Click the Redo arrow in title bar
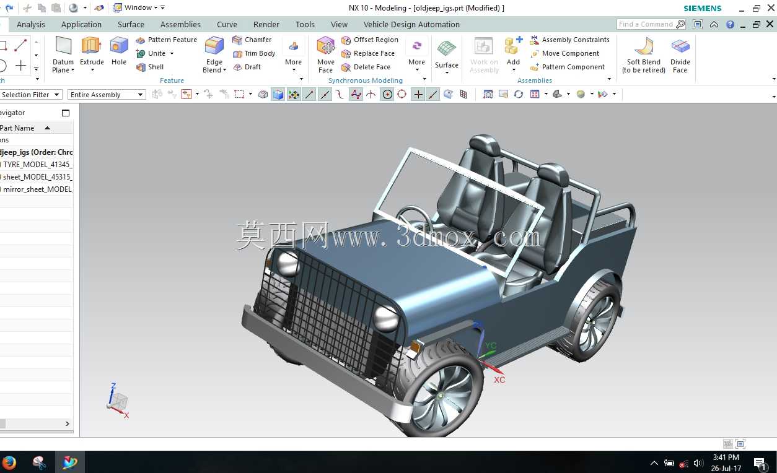Screen dimensions: 777x473 tap(9, 7)
